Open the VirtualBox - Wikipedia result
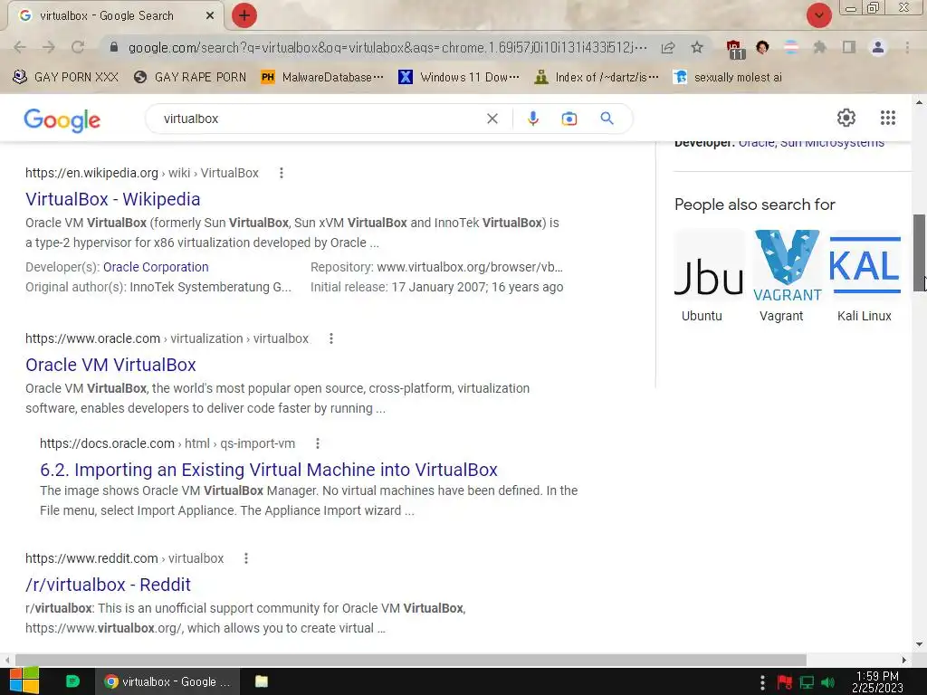This screenshot has width=927, height=695. pyautogui.click(x=113, y=199)
